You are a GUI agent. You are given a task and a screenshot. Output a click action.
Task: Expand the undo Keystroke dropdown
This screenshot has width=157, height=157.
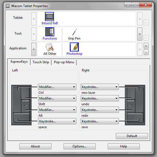(x=100, y=98)
